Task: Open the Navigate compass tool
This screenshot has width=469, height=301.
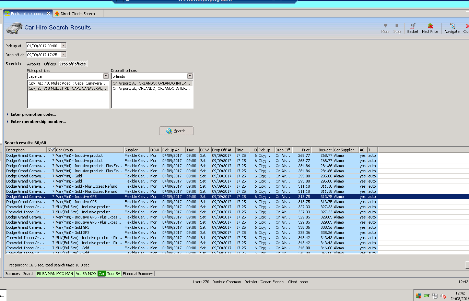Action: pos(452,28)
